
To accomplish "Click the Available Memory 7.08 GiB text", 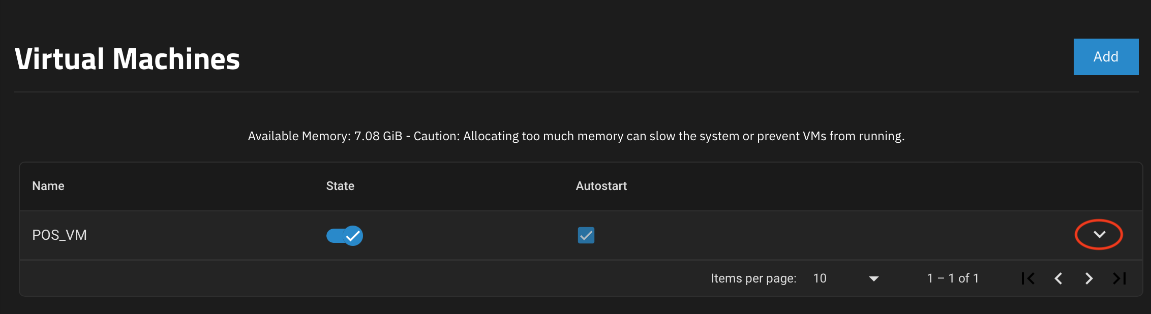I will coord(325,136).
